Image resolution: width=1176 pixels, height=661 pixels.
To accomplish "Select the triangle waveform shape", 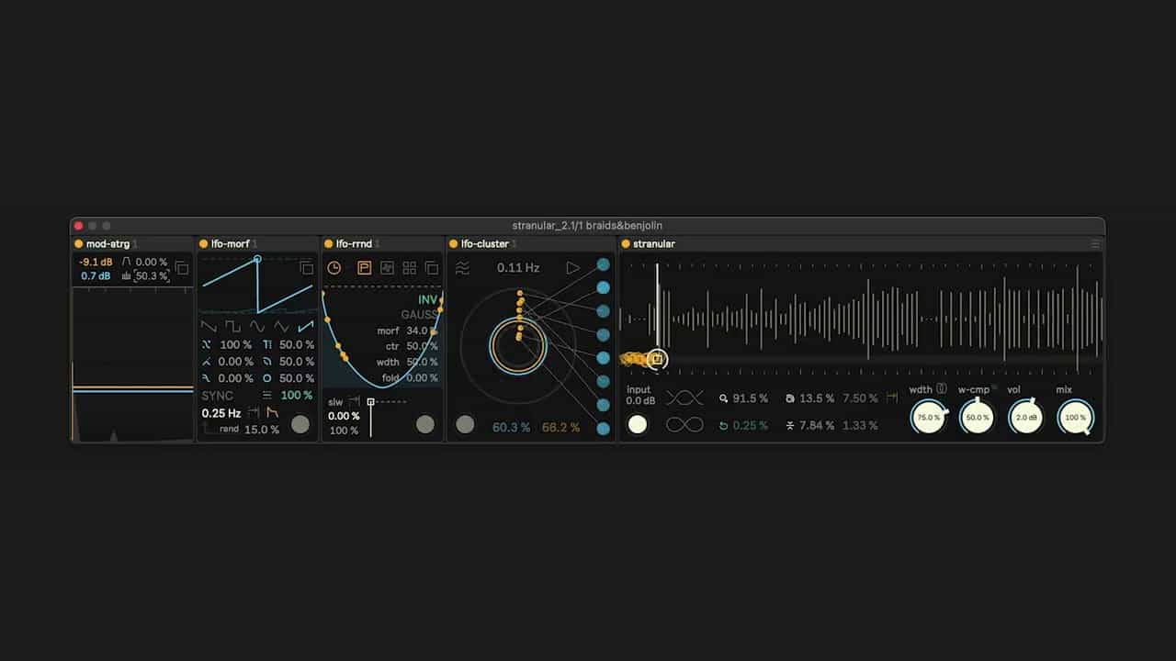I will point(281,326).
